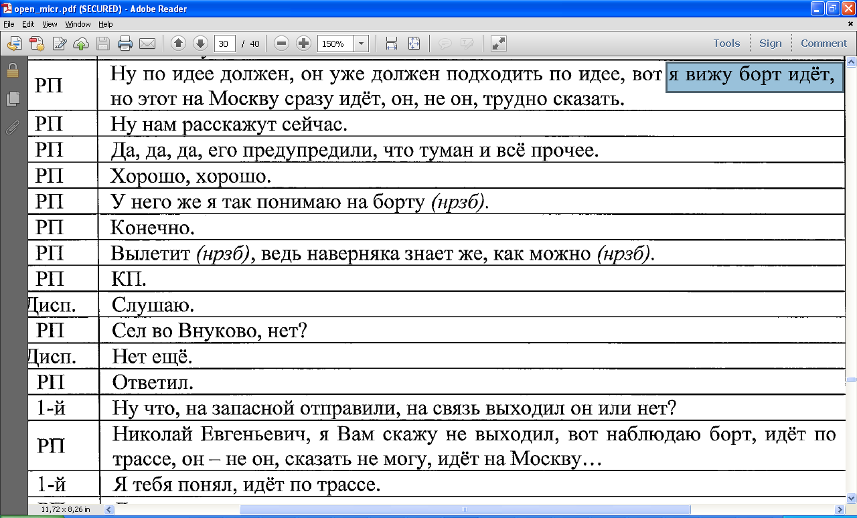The image size is (857, 518).
Task: Print the document using the printer icon
Action: click(125, 44)
